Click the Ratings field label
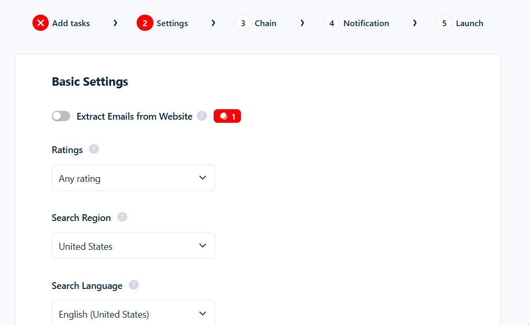 (x=67, y=150)
